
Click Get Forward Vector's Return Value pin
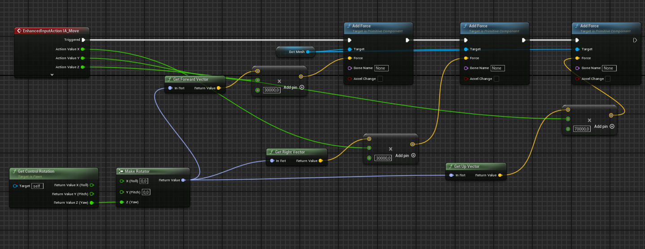pyautogui.click(x=219, y=88)
